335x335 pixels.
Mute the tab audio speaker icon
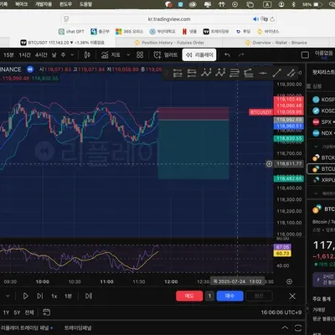[x=255, y=19]
